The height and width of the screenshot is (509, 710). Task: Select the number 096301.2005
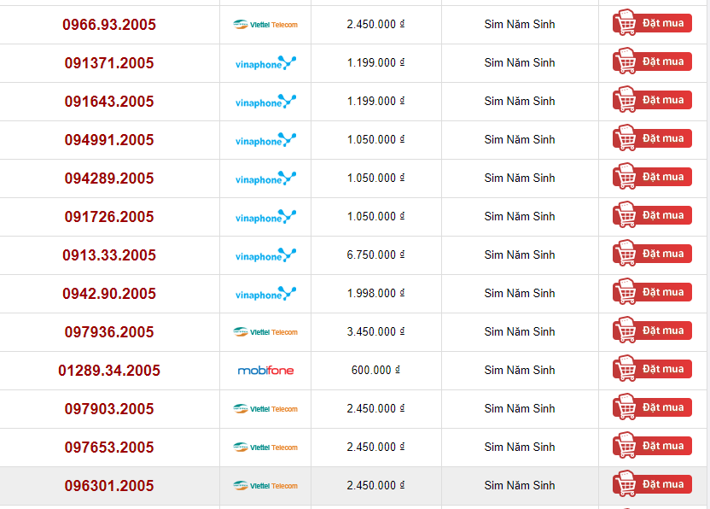(109, 486)
